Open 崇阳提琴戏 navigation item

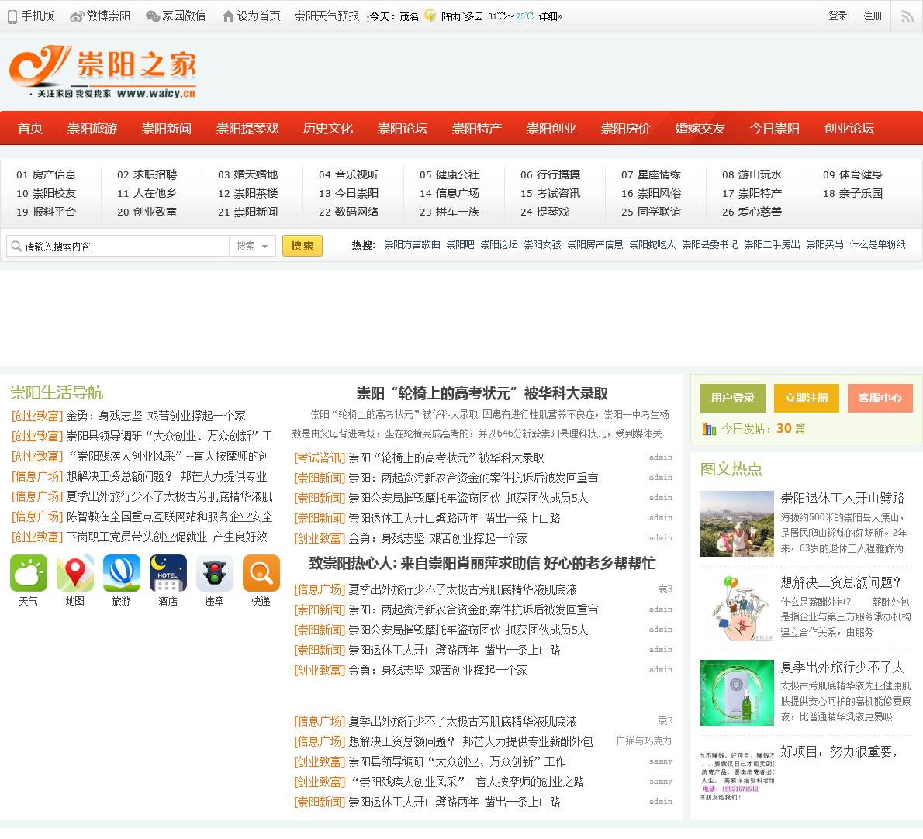coord(247,128)
